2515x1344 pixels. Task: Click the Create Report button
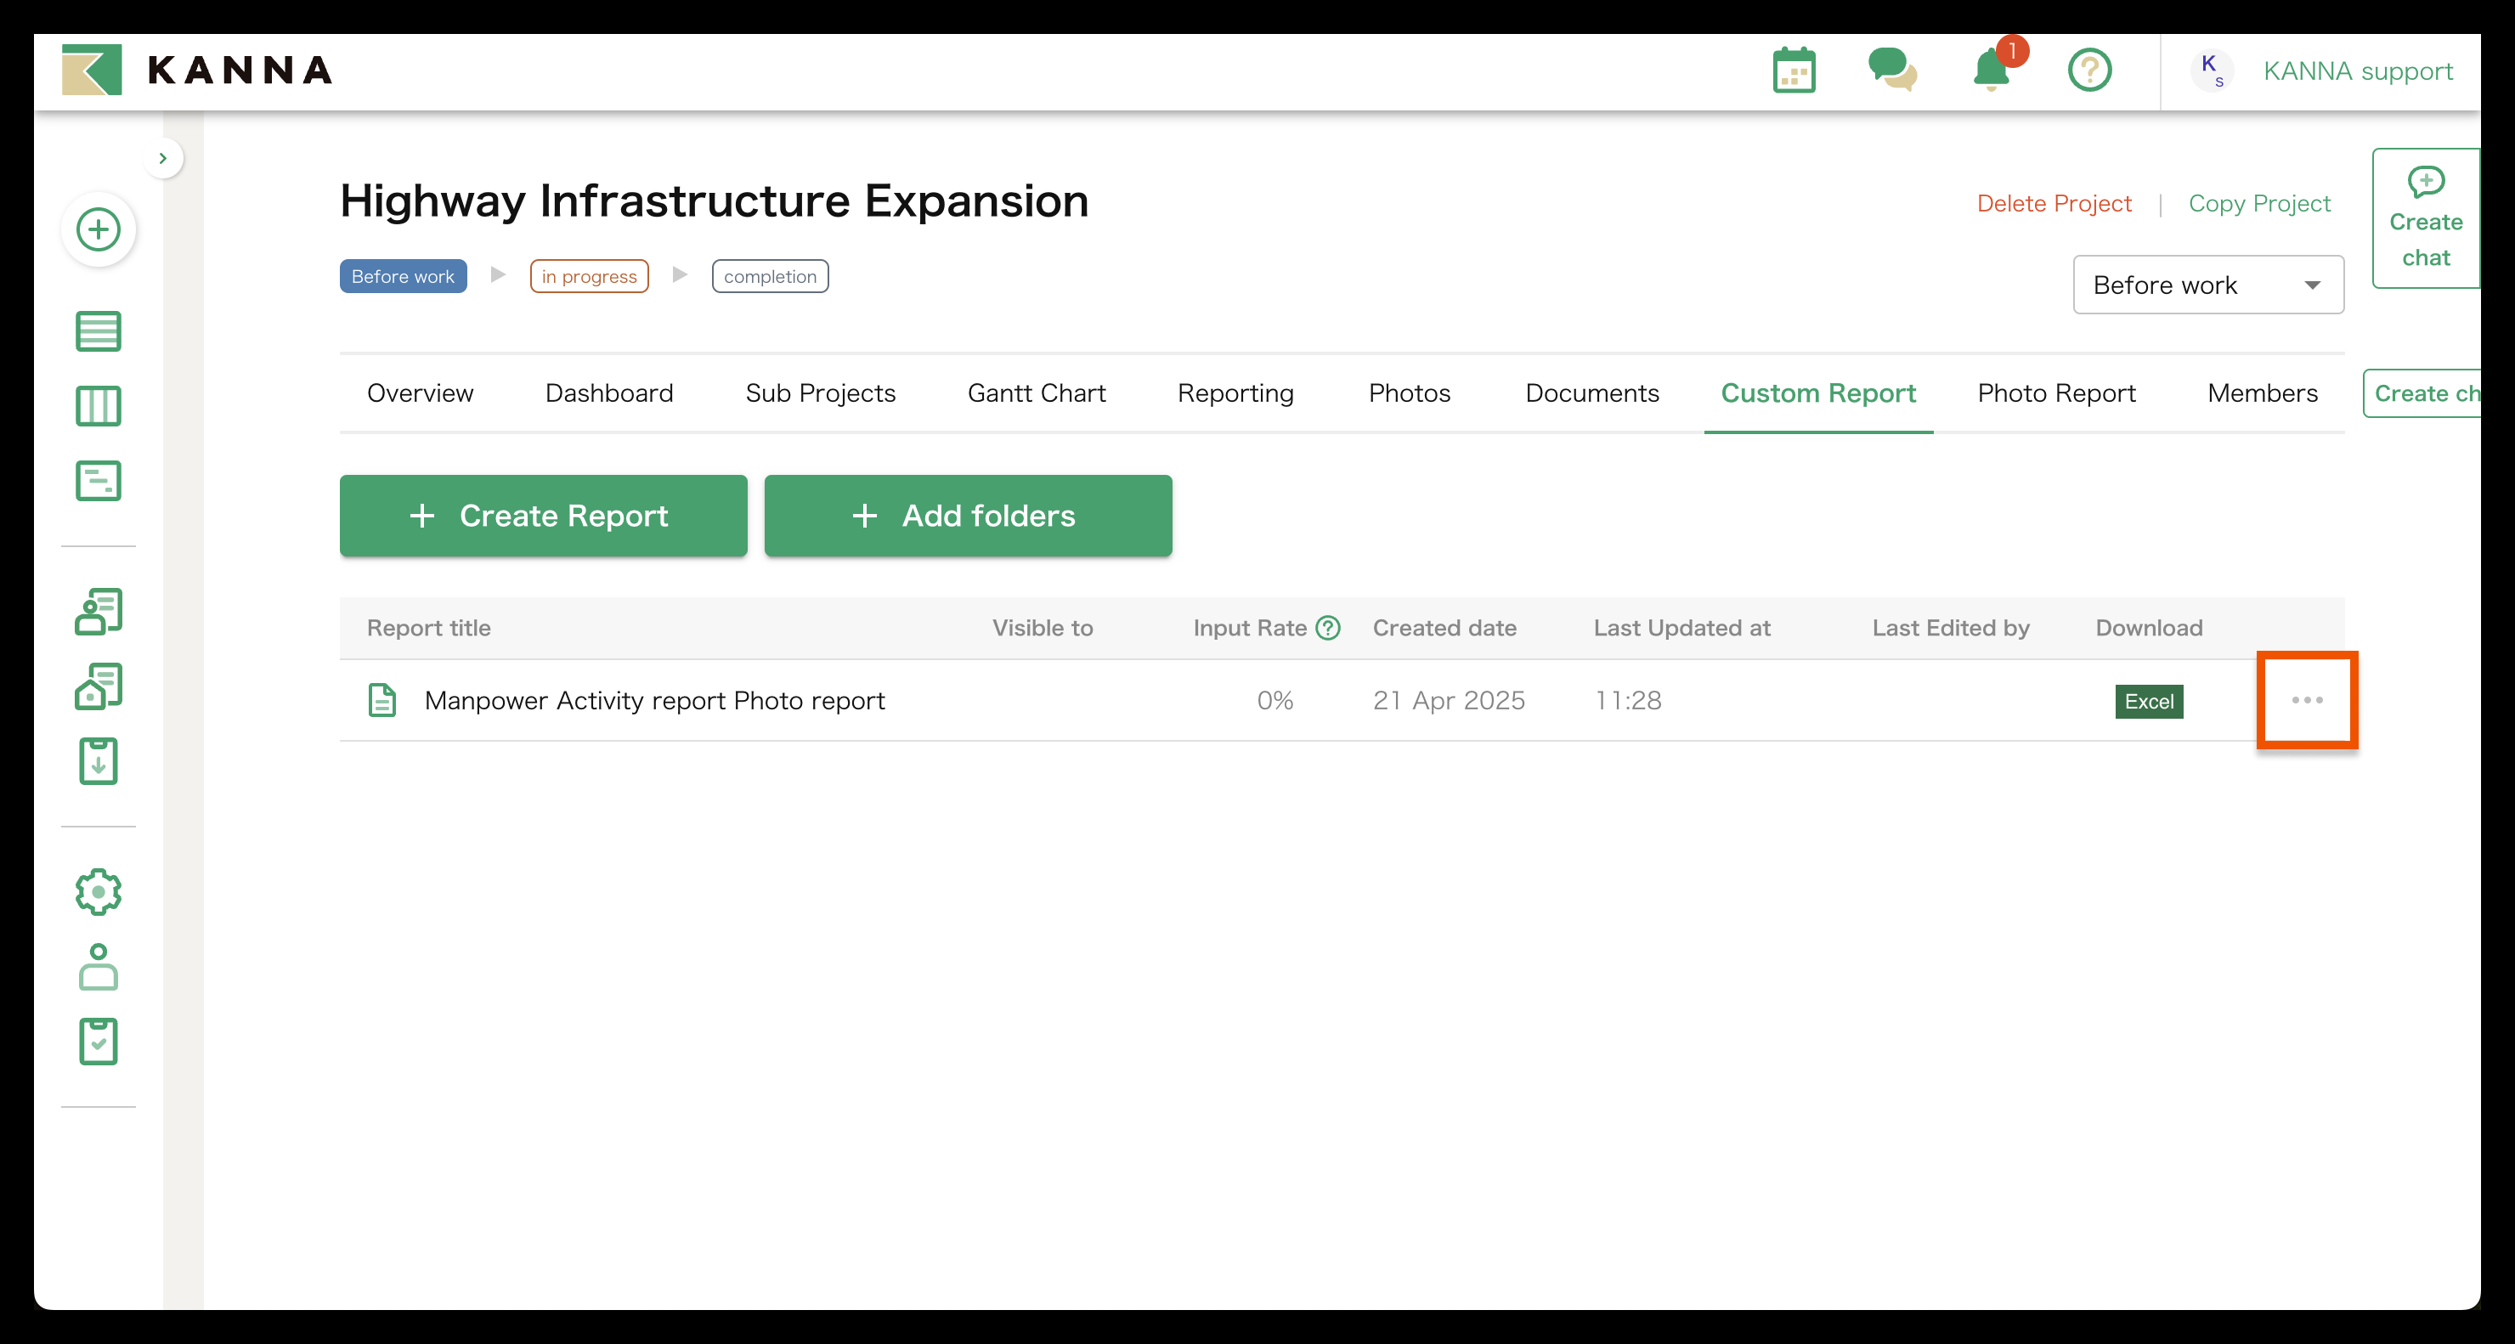[x=543, y=516]
